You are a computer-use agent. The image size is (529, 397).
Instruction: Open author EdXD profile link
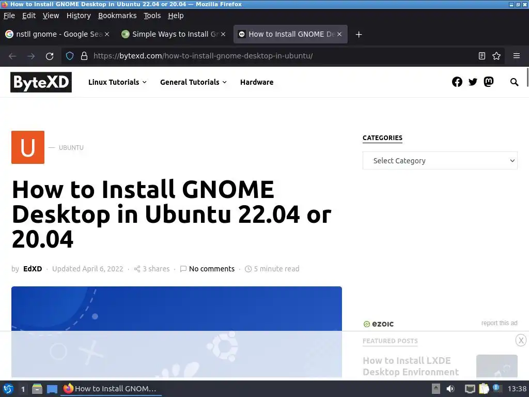pos(33,269)
